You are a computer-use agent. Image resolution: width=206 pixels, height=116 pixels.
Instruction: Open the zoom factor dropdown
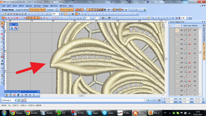pyautogui.click(x=59, y=14)
